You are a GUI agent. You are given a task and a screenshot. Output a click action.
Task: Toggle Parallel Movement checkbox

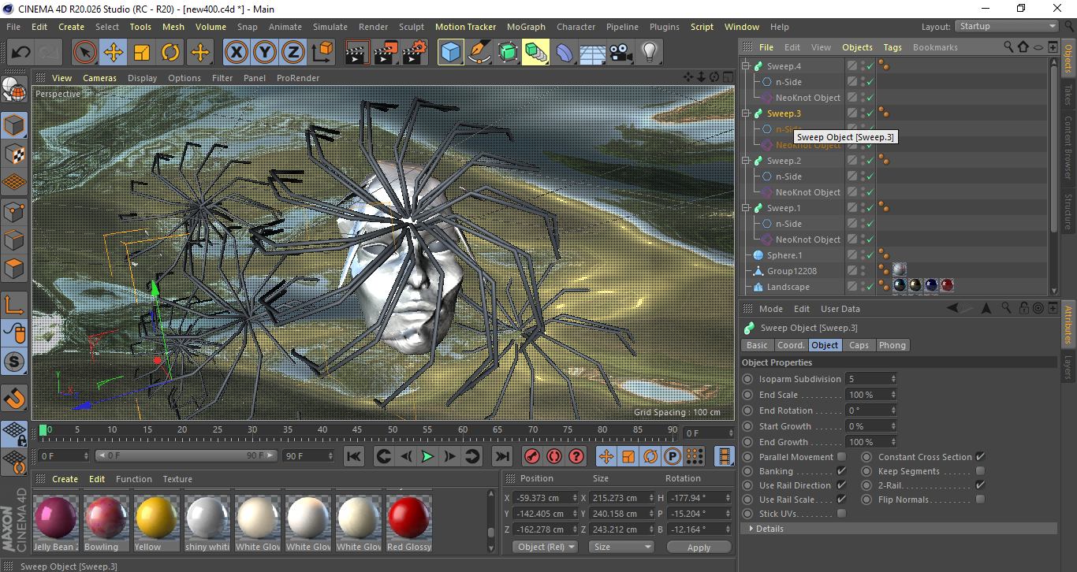coord(841,457)
